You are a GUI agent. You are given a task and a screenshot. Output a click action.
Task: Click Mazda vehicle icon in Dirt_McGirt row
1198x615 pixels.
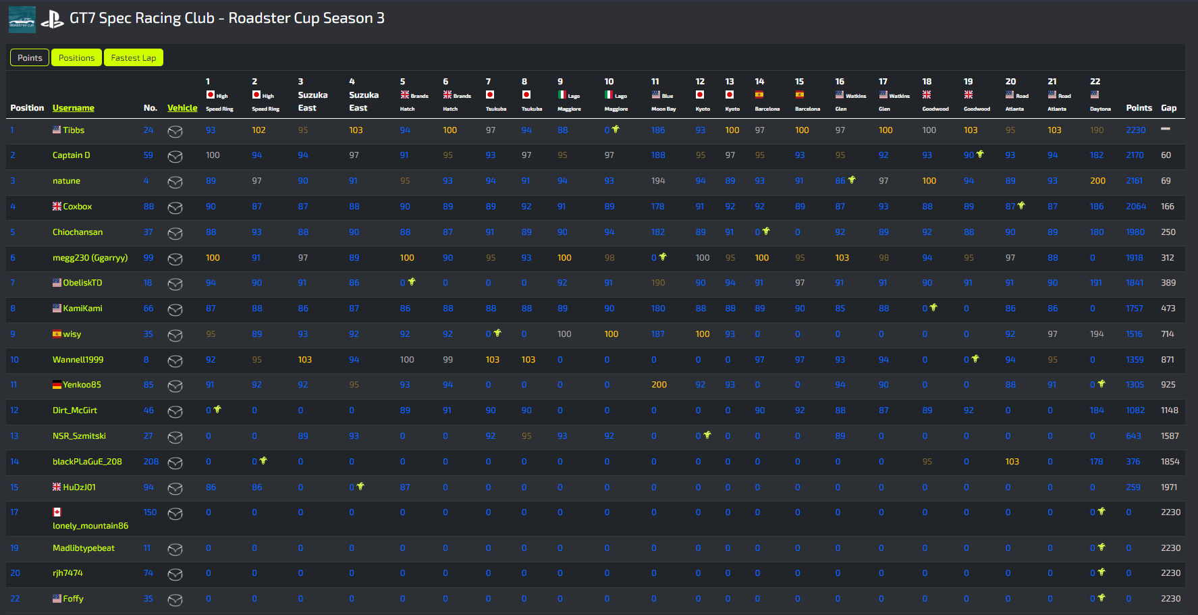tap(175, 412)
